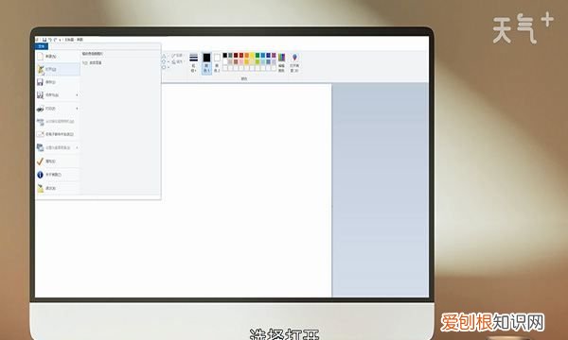Pick the dark gray palette swatch

tap(230, 56)
